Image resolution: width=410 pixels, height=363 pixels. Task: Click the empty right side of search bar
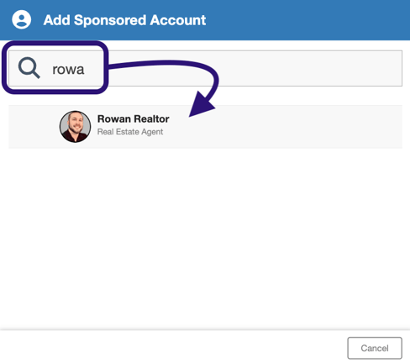(308, 68)
